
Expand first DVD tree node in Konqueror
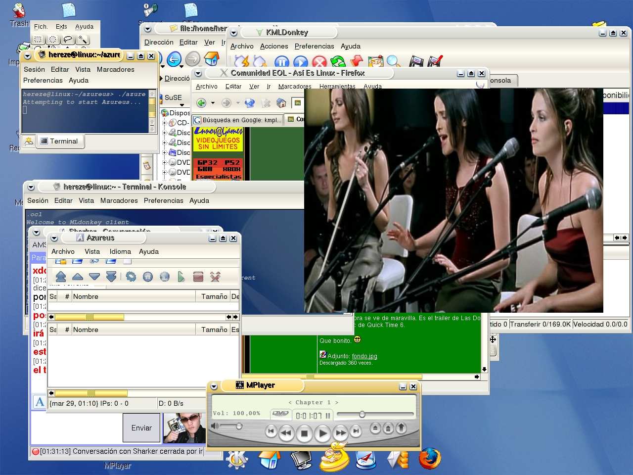point(165,162)
